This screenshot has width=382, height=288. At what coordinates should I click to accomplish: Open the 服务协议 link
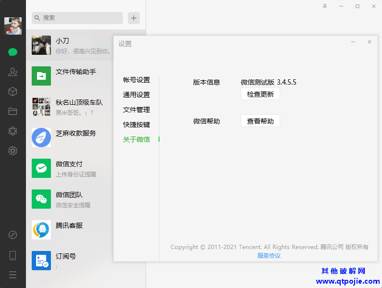(x=269, y=256)
